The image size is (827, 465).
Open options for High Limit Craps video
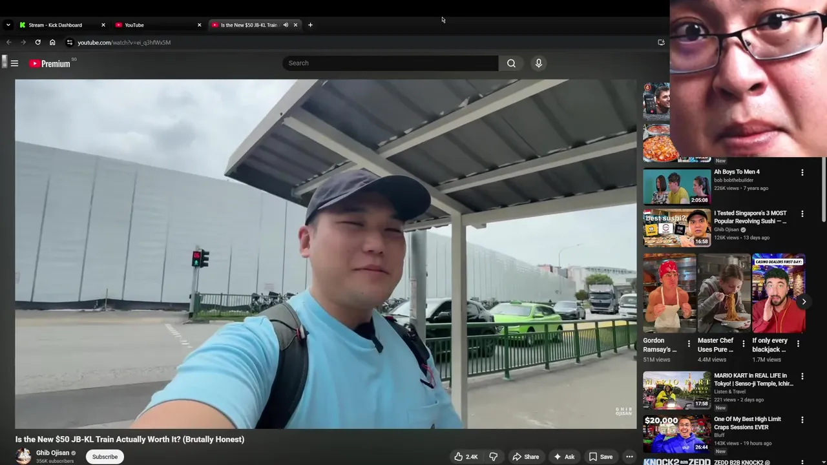802,420
